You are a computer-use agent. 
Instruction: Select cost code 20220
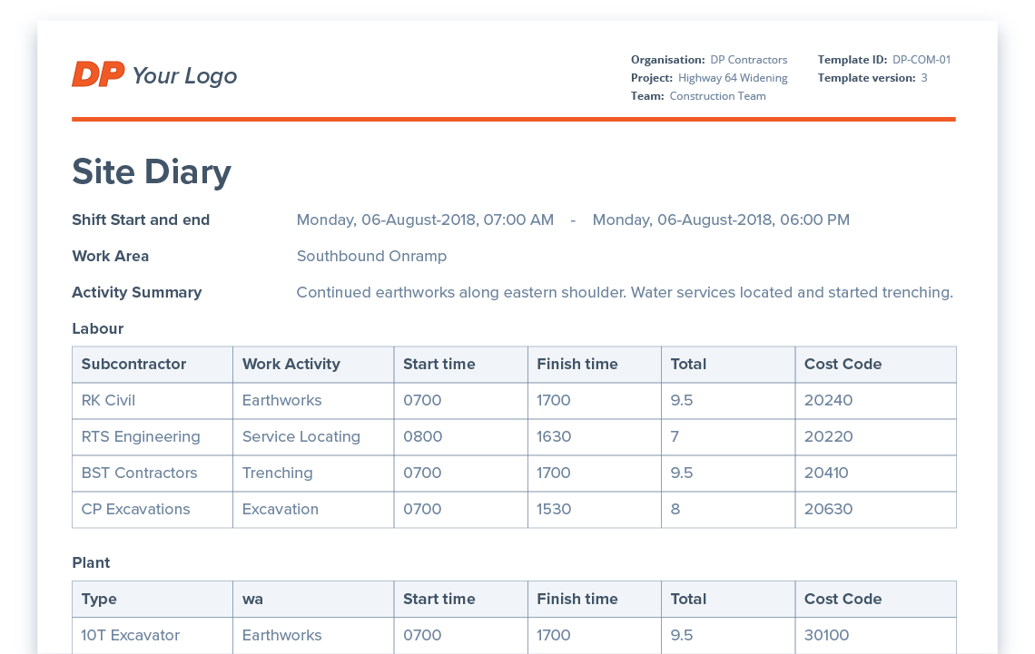876,437
